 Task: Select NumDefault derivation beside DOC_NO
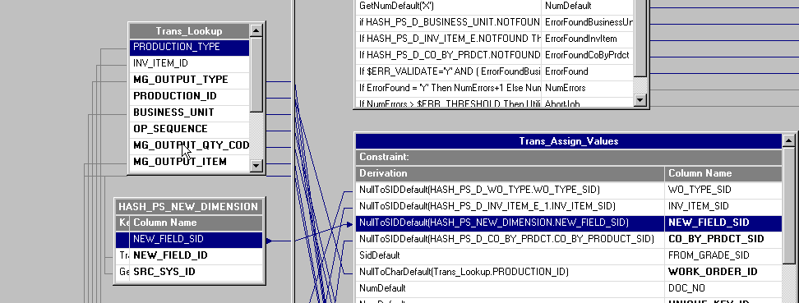pyautogui.click(x=510, y=288)
